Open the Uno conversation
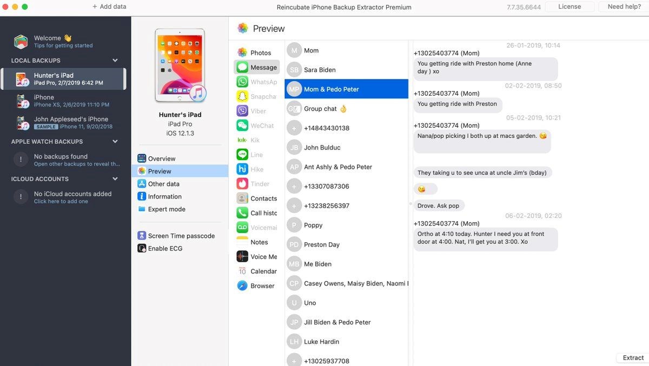The image size is (649, 366). tap(347, 303)
